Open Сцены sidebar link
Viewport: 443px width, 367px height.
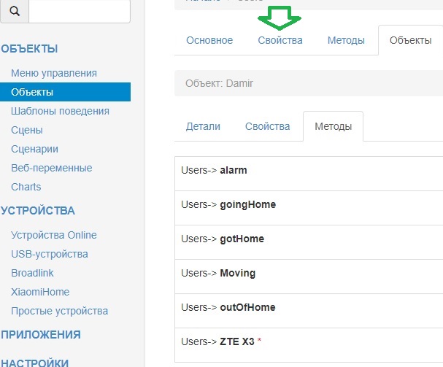[x=27, y=130]
